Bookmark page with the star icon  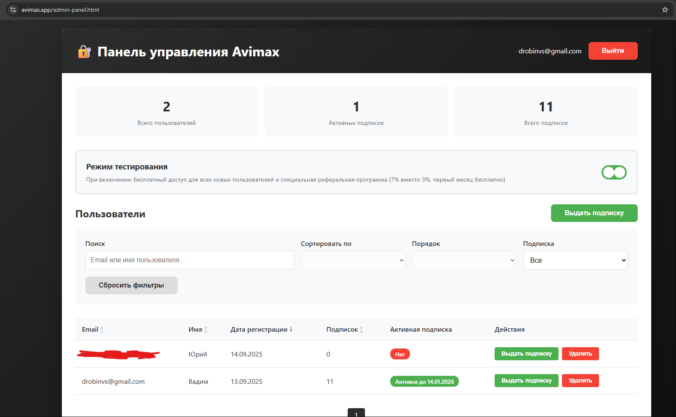(665, 10)
